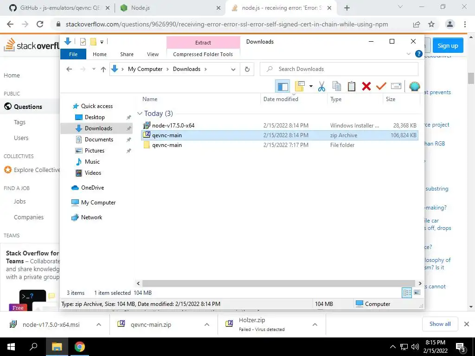The height and width of the screenshot is (356, 475).
Task: Sort by the Type column header
Action: pos(355,99)
